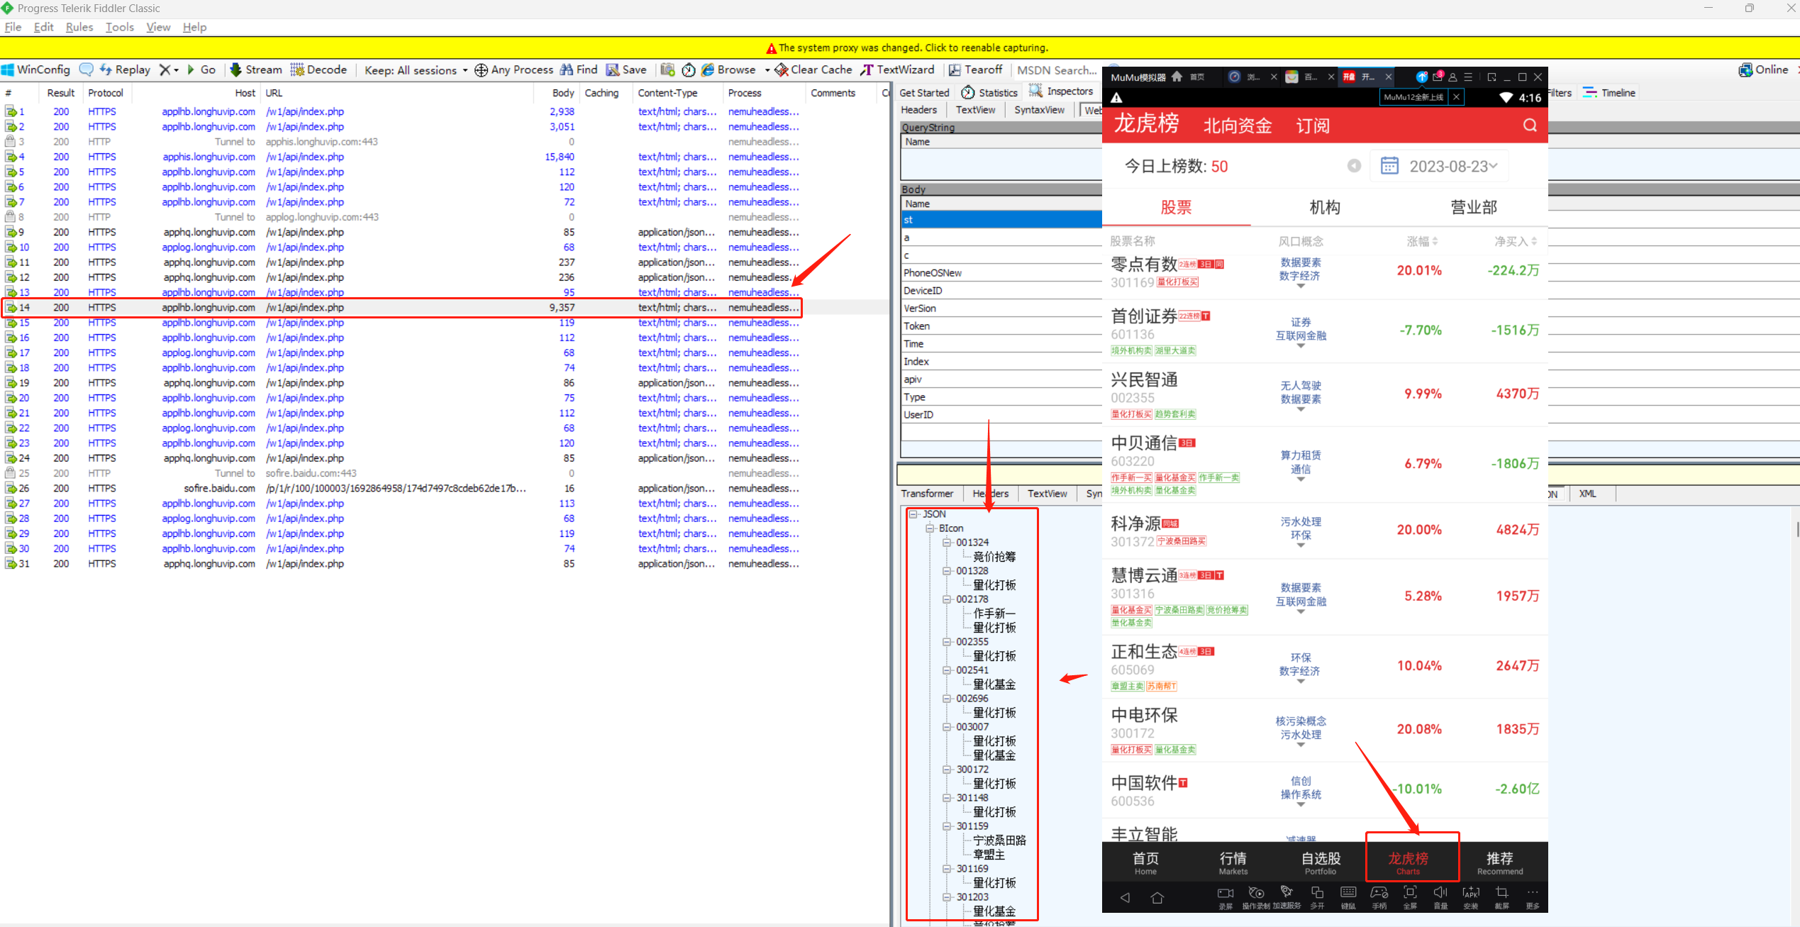Focus the MSDN Search field
This screenshot has height=927, width=1800.
coord(1056,70)
